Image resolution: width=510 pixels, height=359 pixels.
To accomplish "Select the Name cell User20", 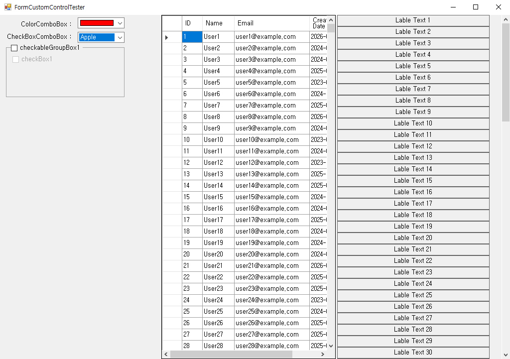I will pyautogui.click(x=218, y=254).
